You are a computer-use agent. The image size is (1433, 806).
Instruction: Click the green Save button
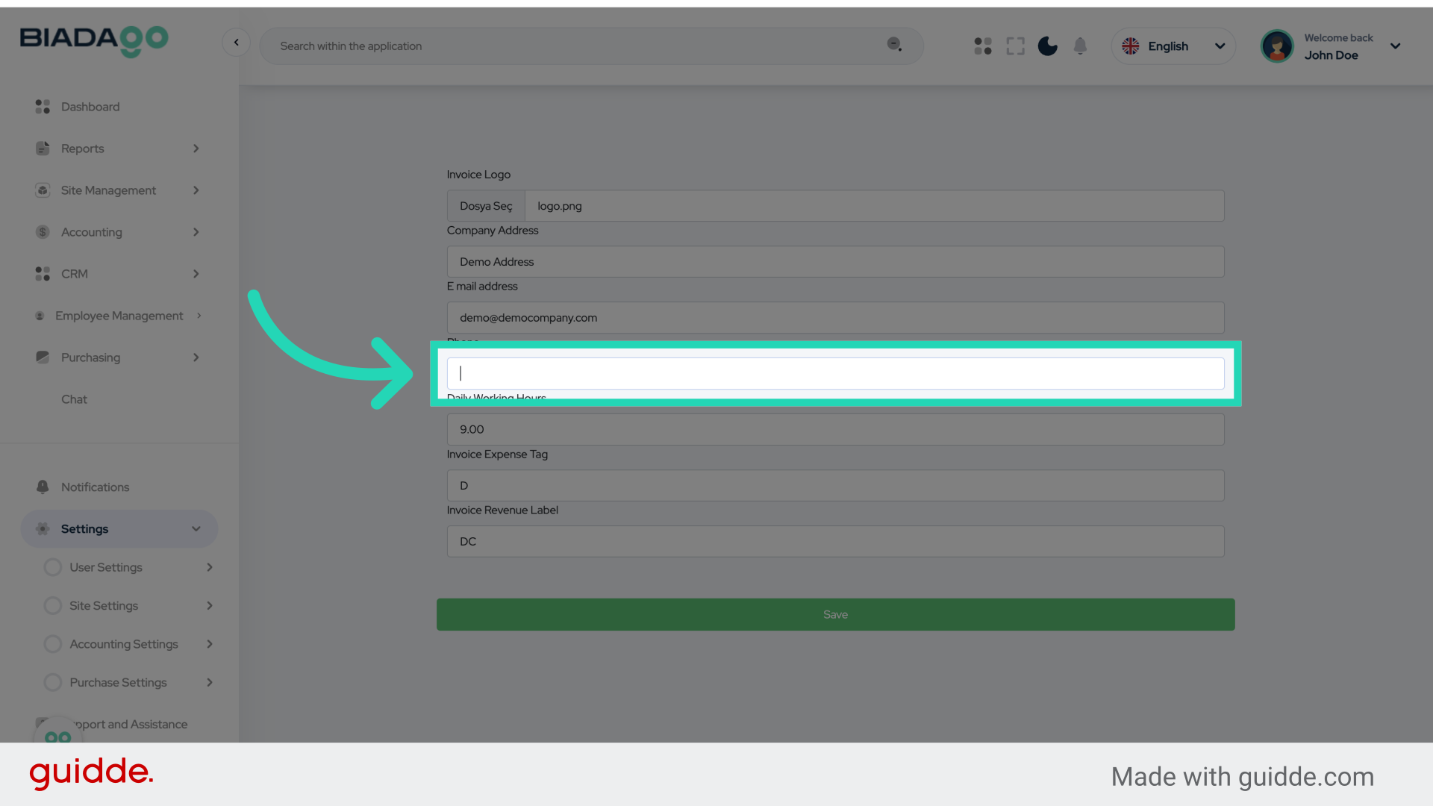[x=835, y=614]
